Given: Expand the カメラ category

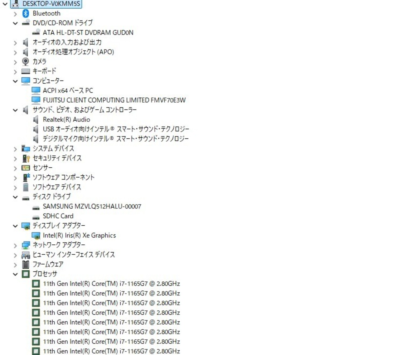Looking at the screenshot, I should pyautogui.click(x=15, y=62).
